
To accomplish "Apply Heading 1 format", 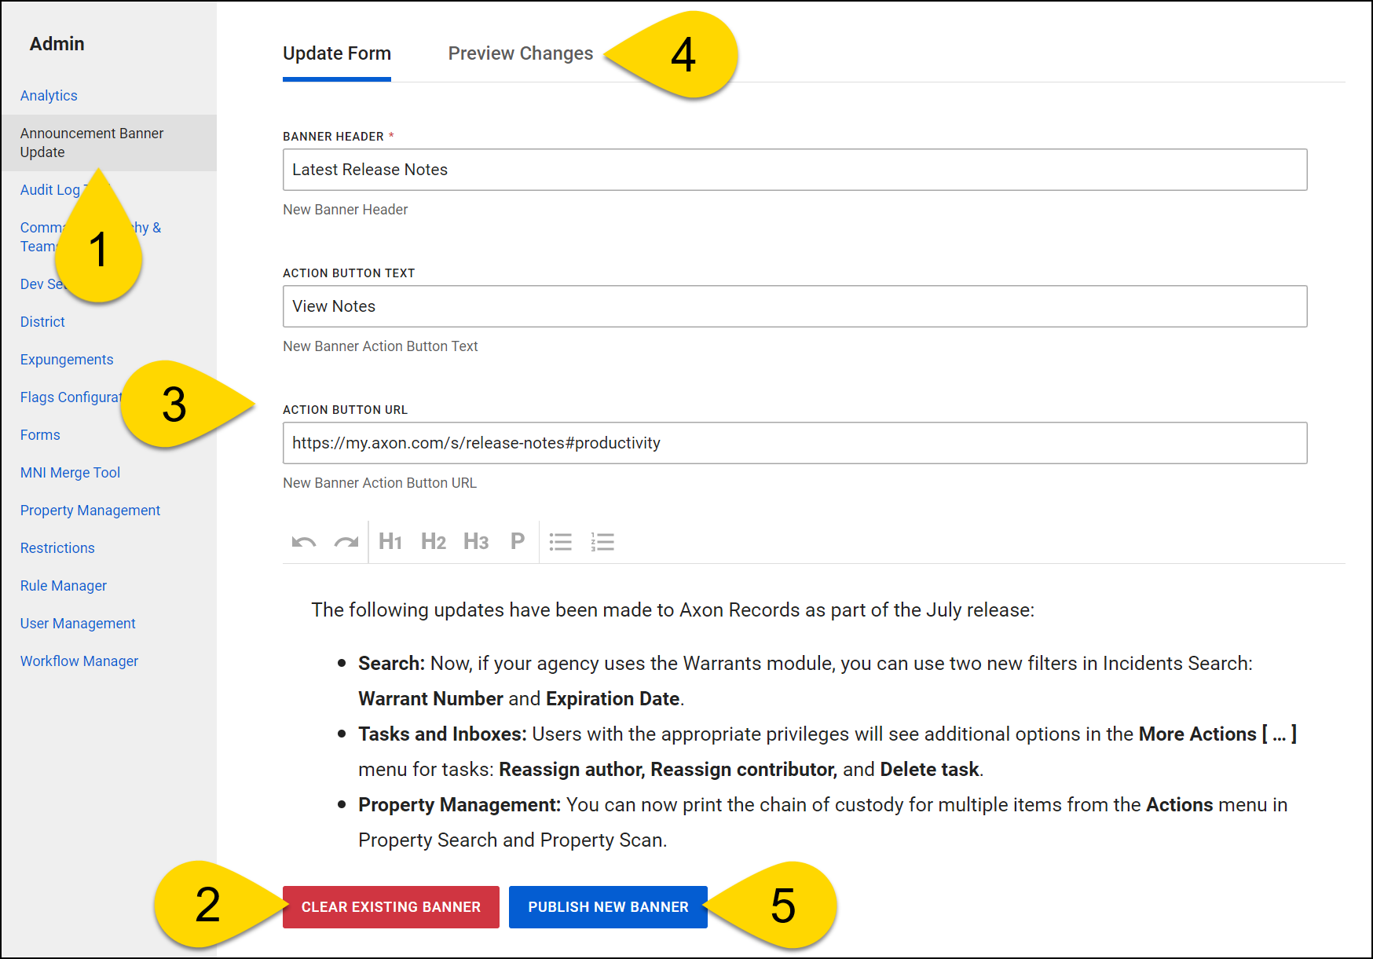I will point(390,542).
